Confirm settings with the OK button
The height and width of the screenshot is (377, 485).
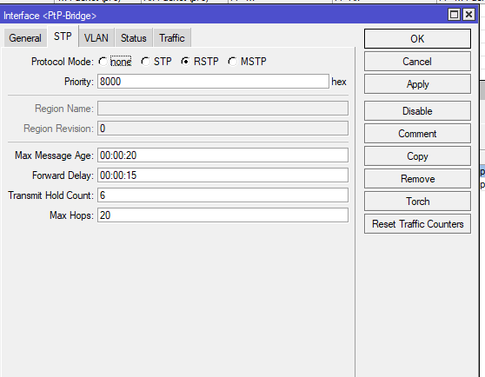(417, 39)
